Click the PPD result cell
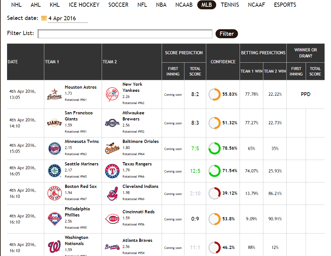 [x=305, y=94]
